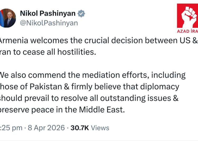
Task: Open the @NikolPashinyan handle link
Action: [49, 23]
